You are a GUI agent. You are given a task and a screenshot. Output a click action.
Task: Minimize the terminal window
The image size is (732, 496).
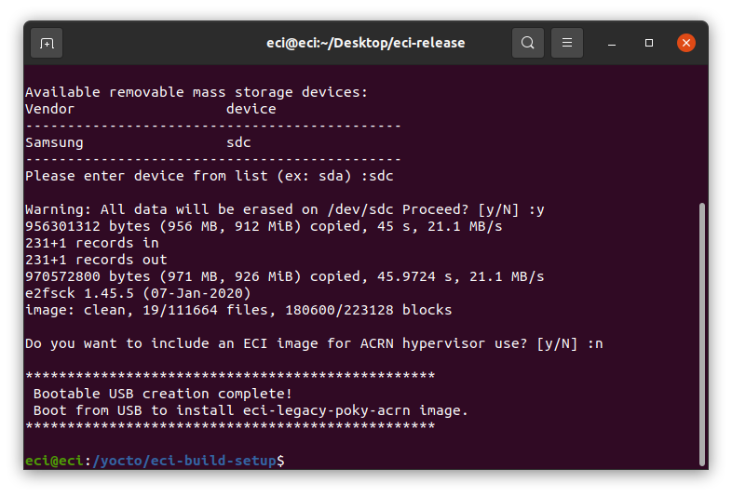point(612,43)
